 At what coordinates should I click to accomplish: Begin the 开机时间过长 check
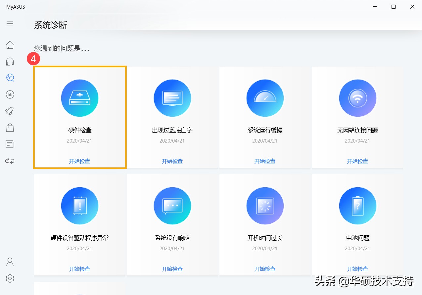(x=265, y=269)
